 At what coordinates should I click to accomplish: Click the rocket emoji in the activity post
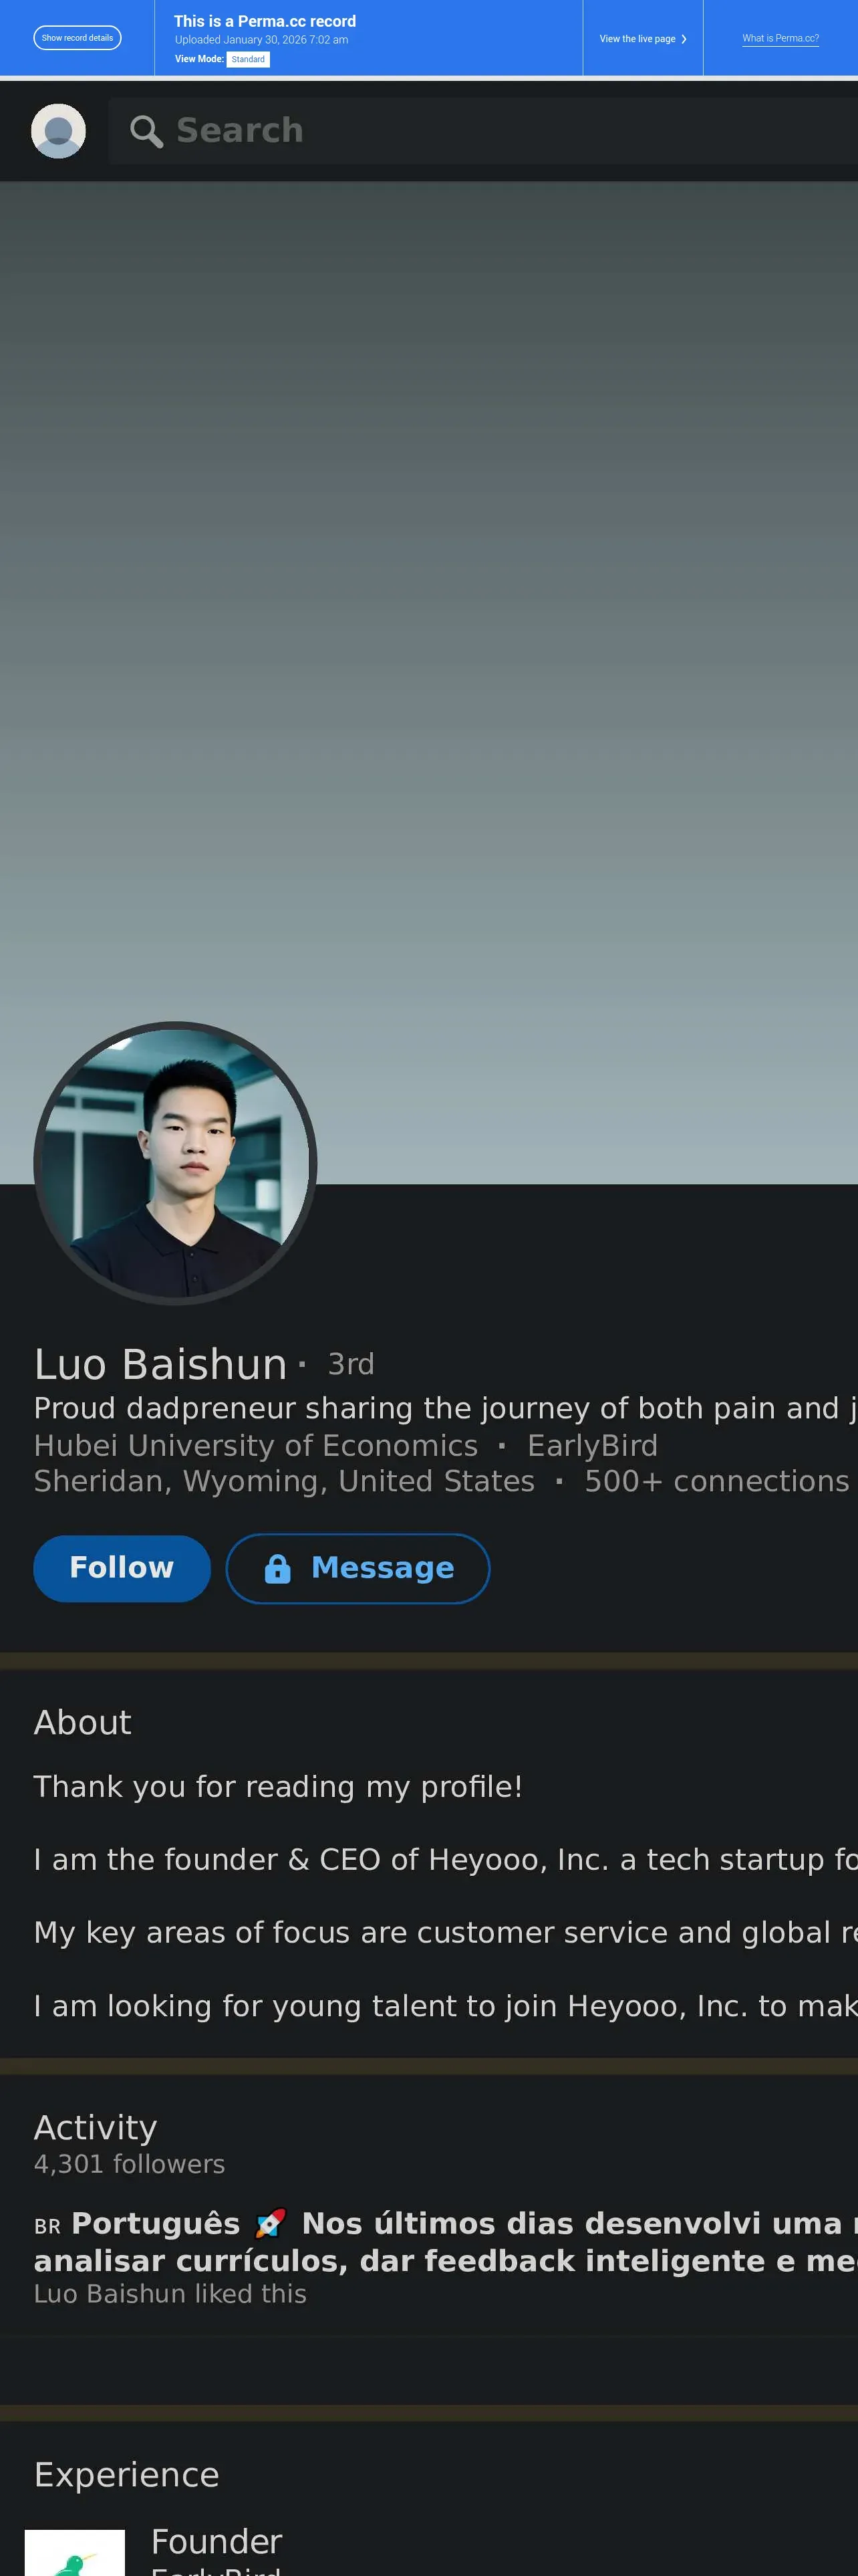point(271,2223)
